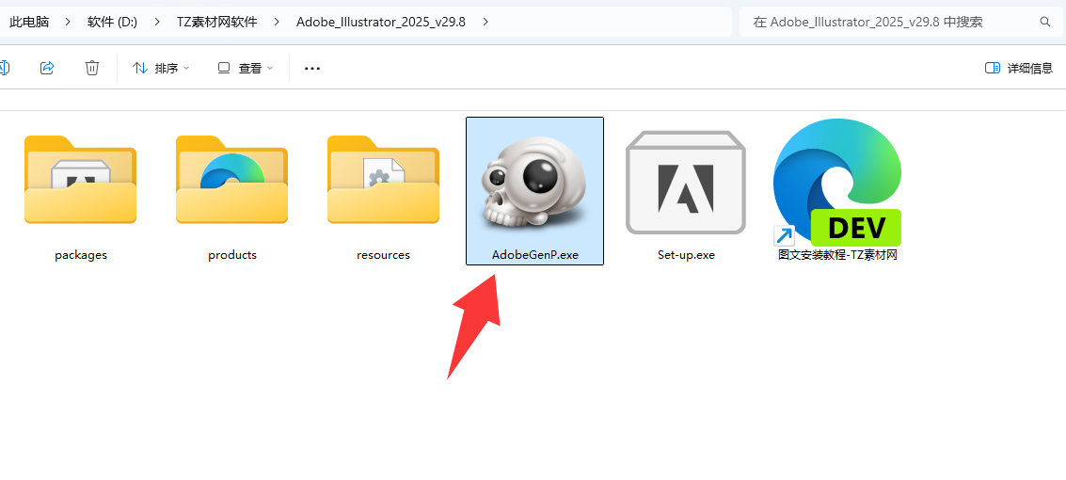
Task: Click 此电脑 in the breadcrumb path
Action: click(29, 22)
